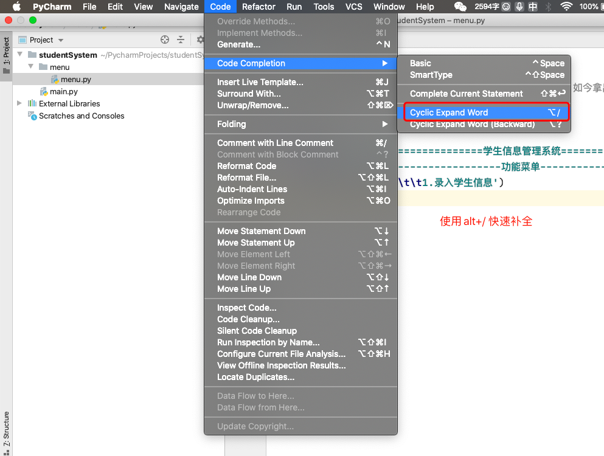Screen dimensions: 604x456
Task: Open the Window menu
Action: 389,7
